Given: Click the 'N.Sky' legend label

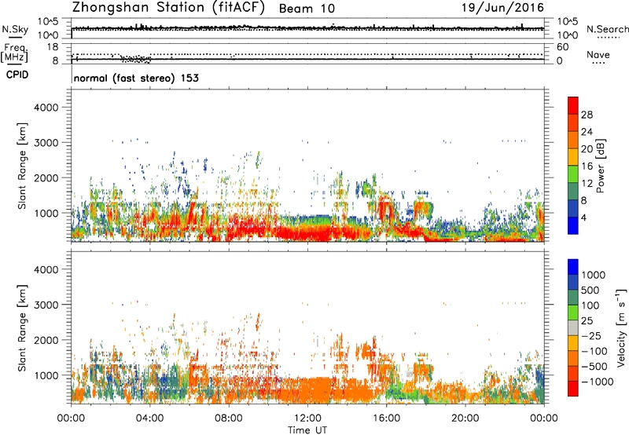Looking at the screenshot, I should tap(15, 29).
